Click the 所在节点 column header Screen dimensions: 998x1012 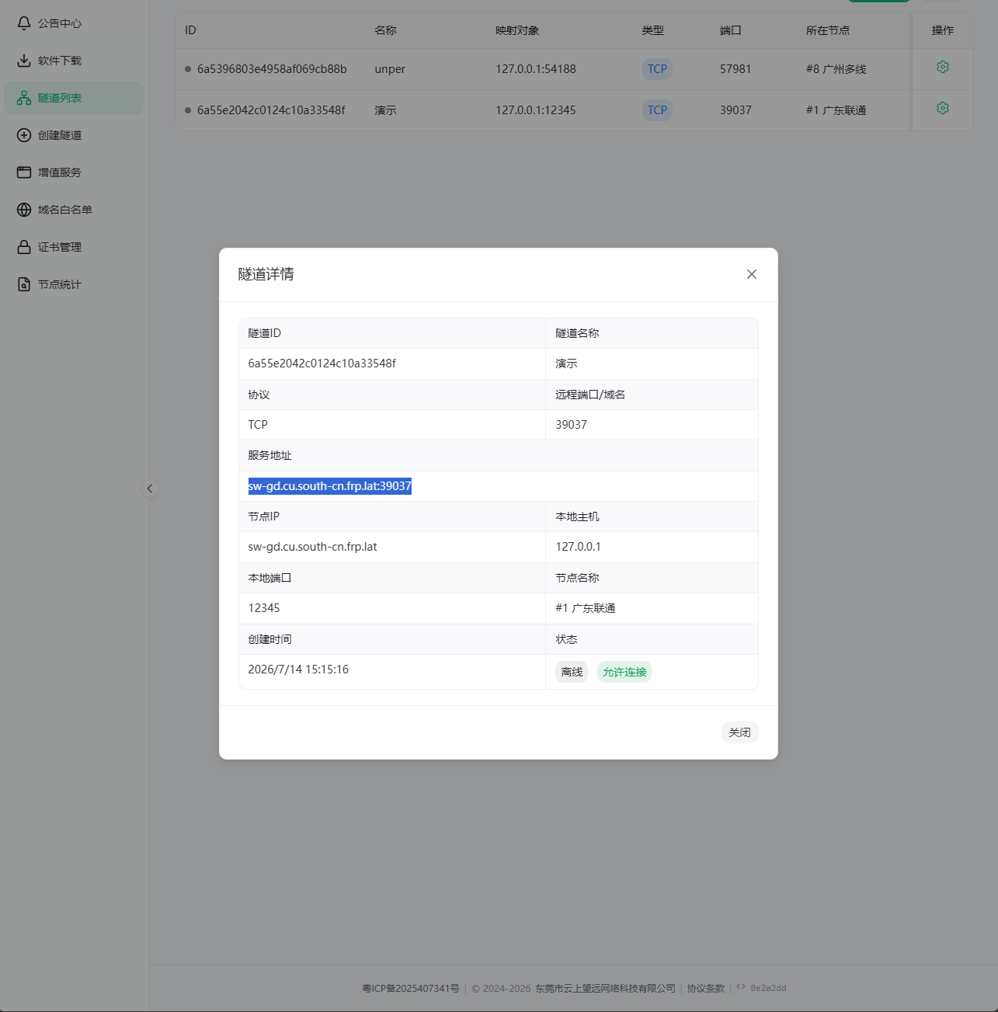click(828, 30)
